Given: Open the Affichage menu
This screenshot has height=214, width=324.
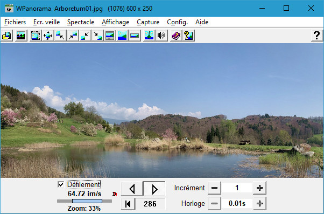Looking at the screenshot, I should pos(116,22).
